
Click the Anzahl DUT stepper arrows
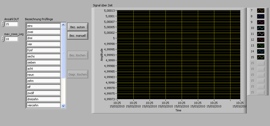tap(3, 24)
